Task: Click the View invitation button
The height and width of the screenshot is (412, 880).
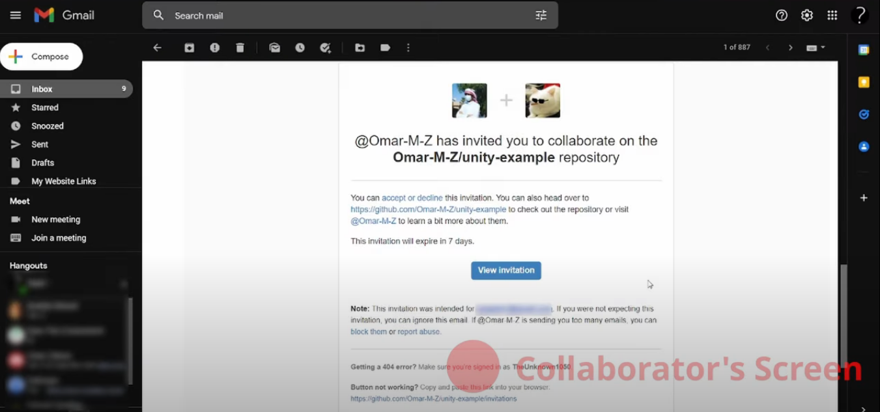Action: point(506,271)
